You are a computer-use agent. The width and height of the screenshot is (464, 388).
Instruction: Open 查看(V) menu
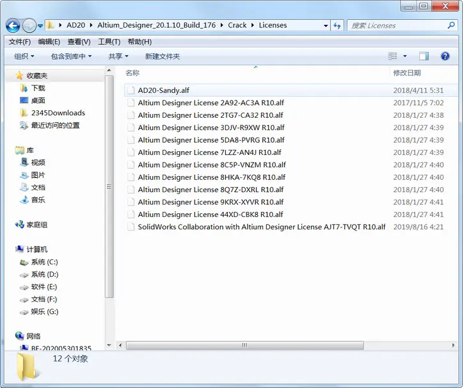(x=79, y=42)
